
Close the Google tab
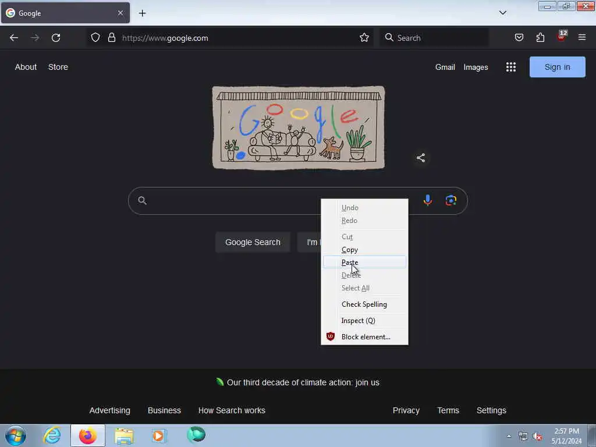pyautogui.click(x=120, y=13)
